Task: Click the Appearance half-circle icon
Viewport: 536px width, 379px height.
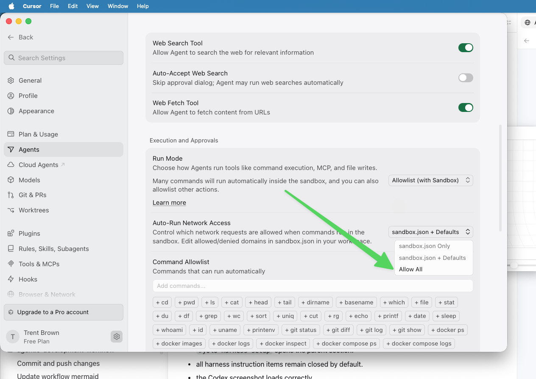Action: point(11,111)
